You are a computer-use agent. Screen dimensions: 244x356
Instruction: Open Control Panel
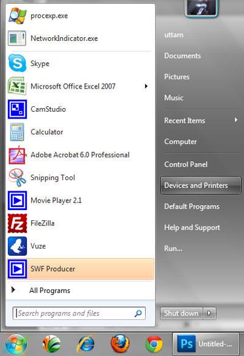(x=186, y=164)
